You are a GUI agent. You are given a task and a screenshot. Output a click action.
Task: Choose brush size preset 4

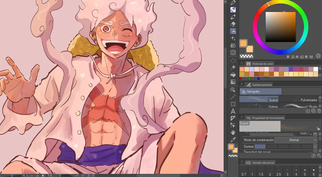(296, 172)
